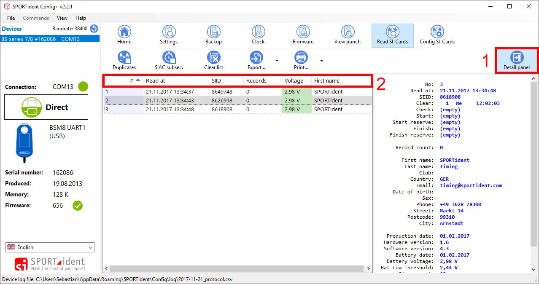Click the Produced date 19.08.2013

(67, 184)
